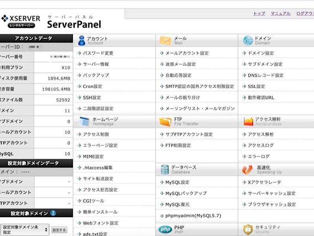Open 自動応答設定
The image size is (314, 236).
click(x=179, y=75)
